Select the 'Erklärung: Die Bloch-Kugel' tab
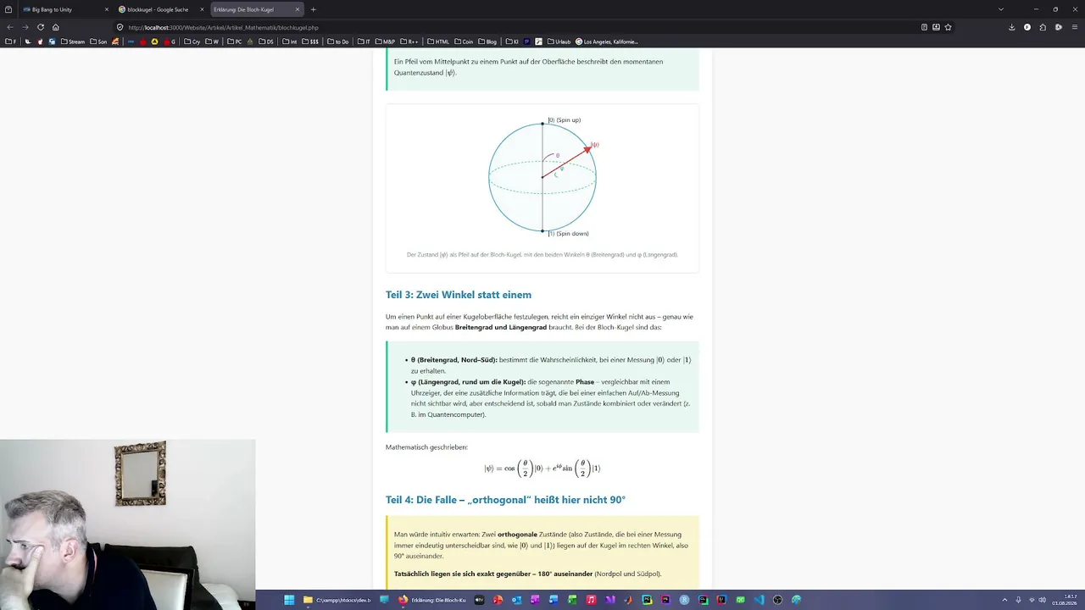Viewport: 1085px width, 610px height. (256, 9)
